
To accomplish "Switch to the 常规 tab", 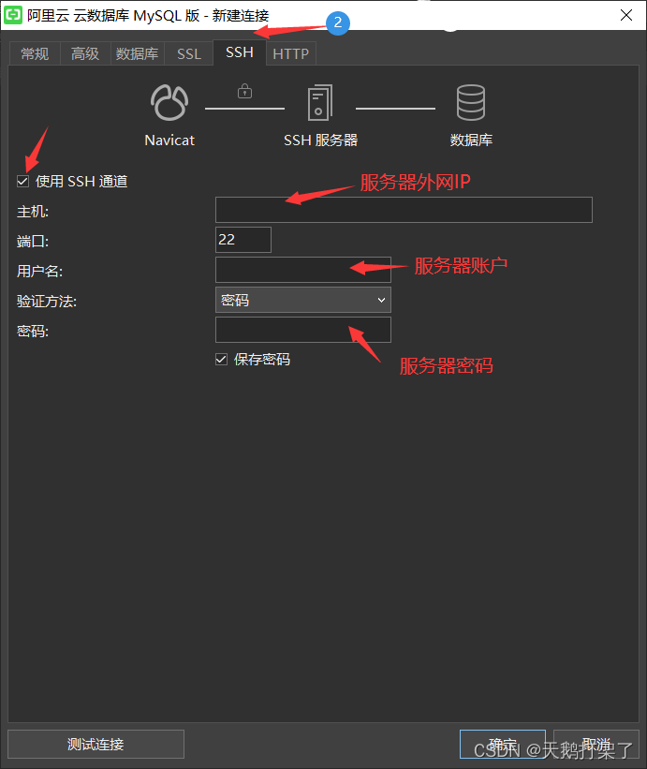I will (35, 53).
